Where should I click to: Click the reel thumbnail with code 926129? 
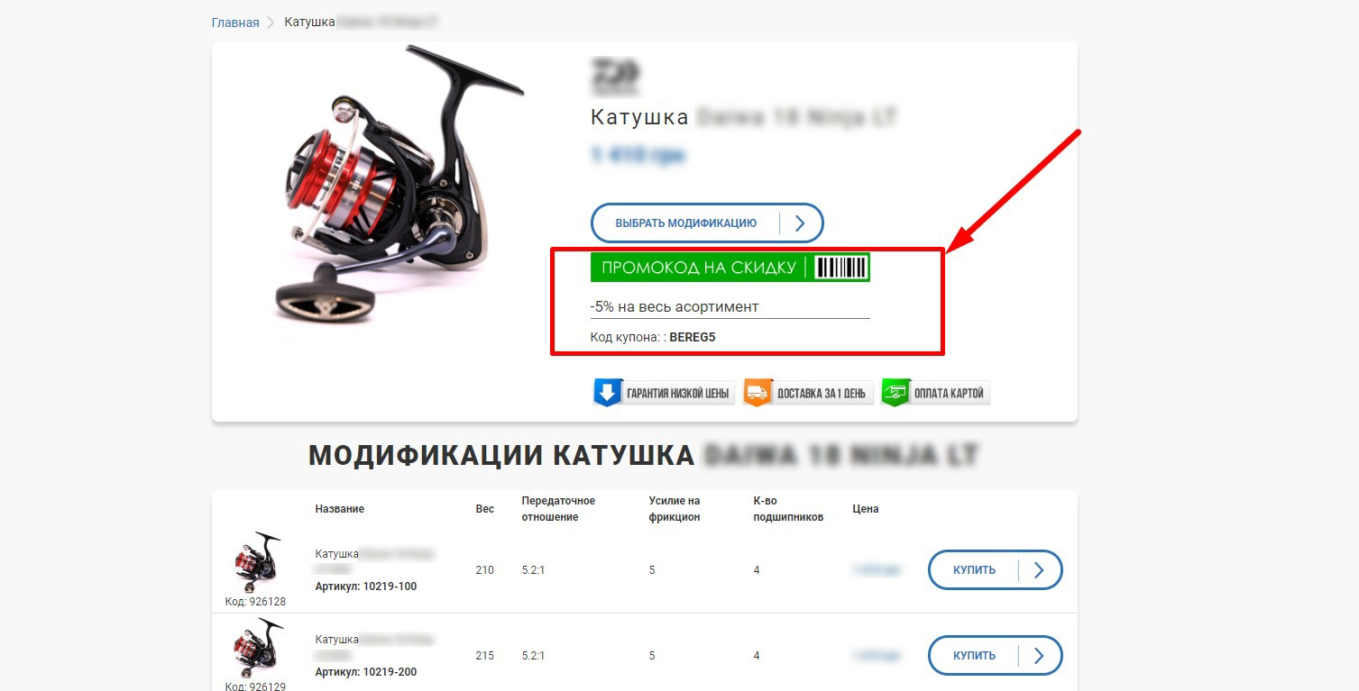click(x=256, y=648)
